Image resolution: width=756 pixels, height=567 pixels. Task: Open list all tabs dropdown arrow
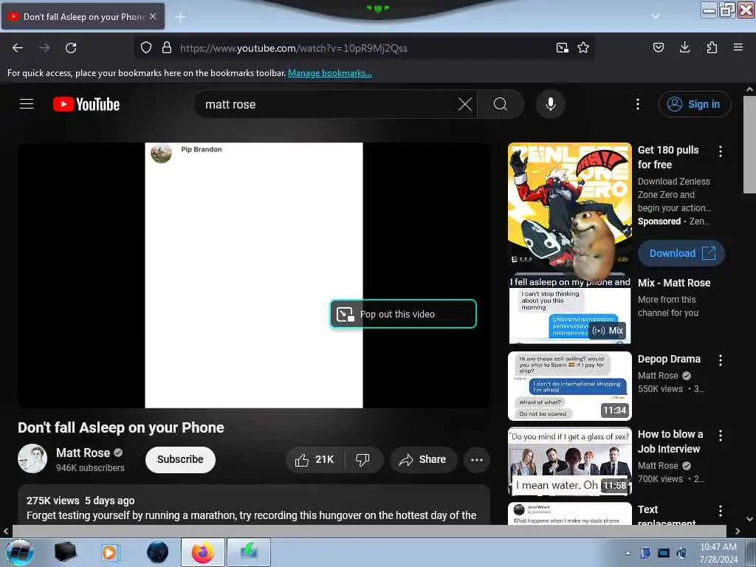[x=656, y=16]
